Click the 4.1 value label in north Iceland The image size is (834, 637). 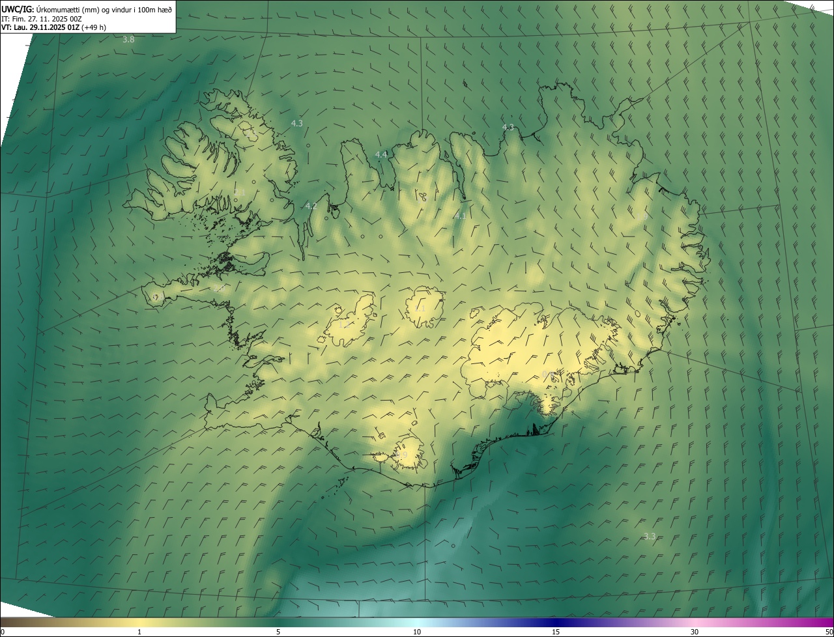point(461,216)
